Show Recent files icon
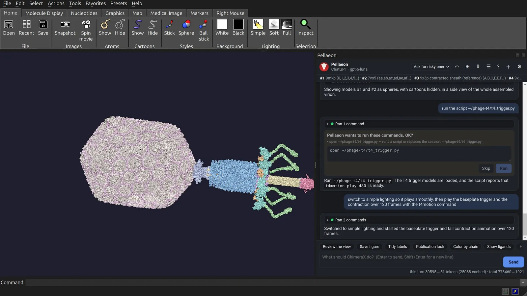This screenshot has width=527, height=296. tap(26, 28)
